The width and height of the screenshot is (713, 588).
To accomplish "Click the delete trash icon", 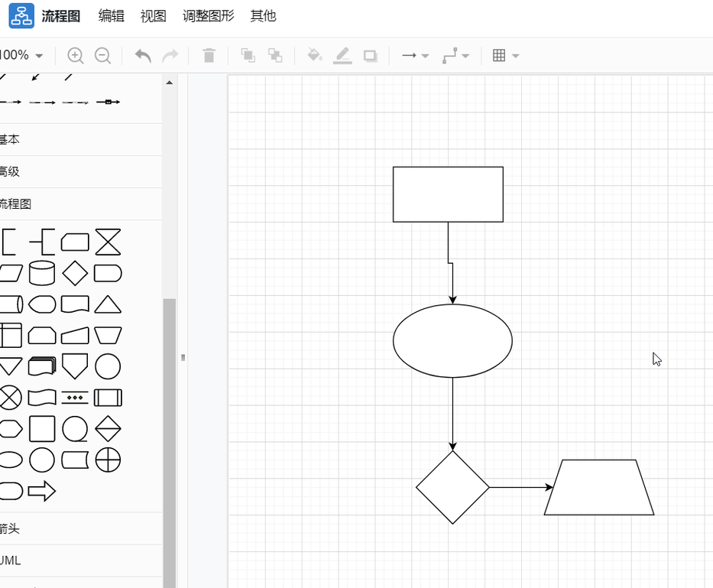I will click(x=209, y=56).
